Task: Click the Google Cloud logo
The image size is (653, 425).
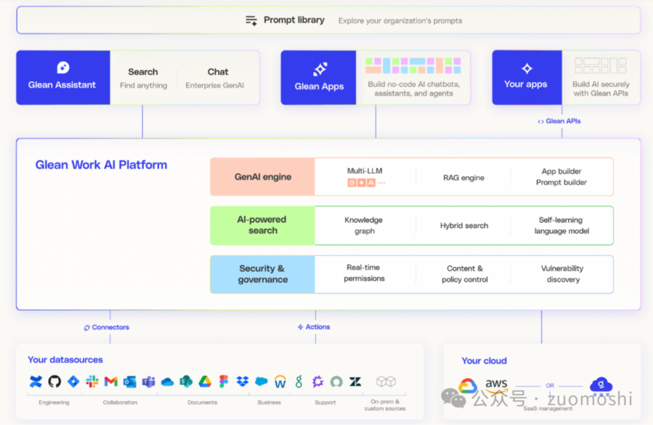Action: (468, 386)
